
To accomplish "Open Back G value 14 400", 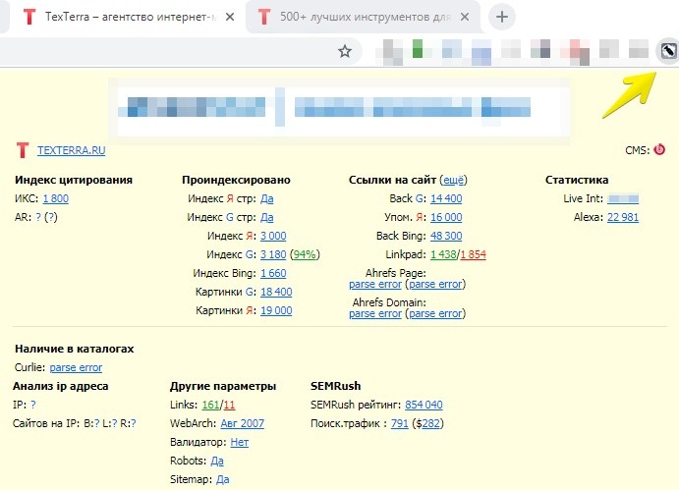I will pyautogui.click(x=446, y=198).
